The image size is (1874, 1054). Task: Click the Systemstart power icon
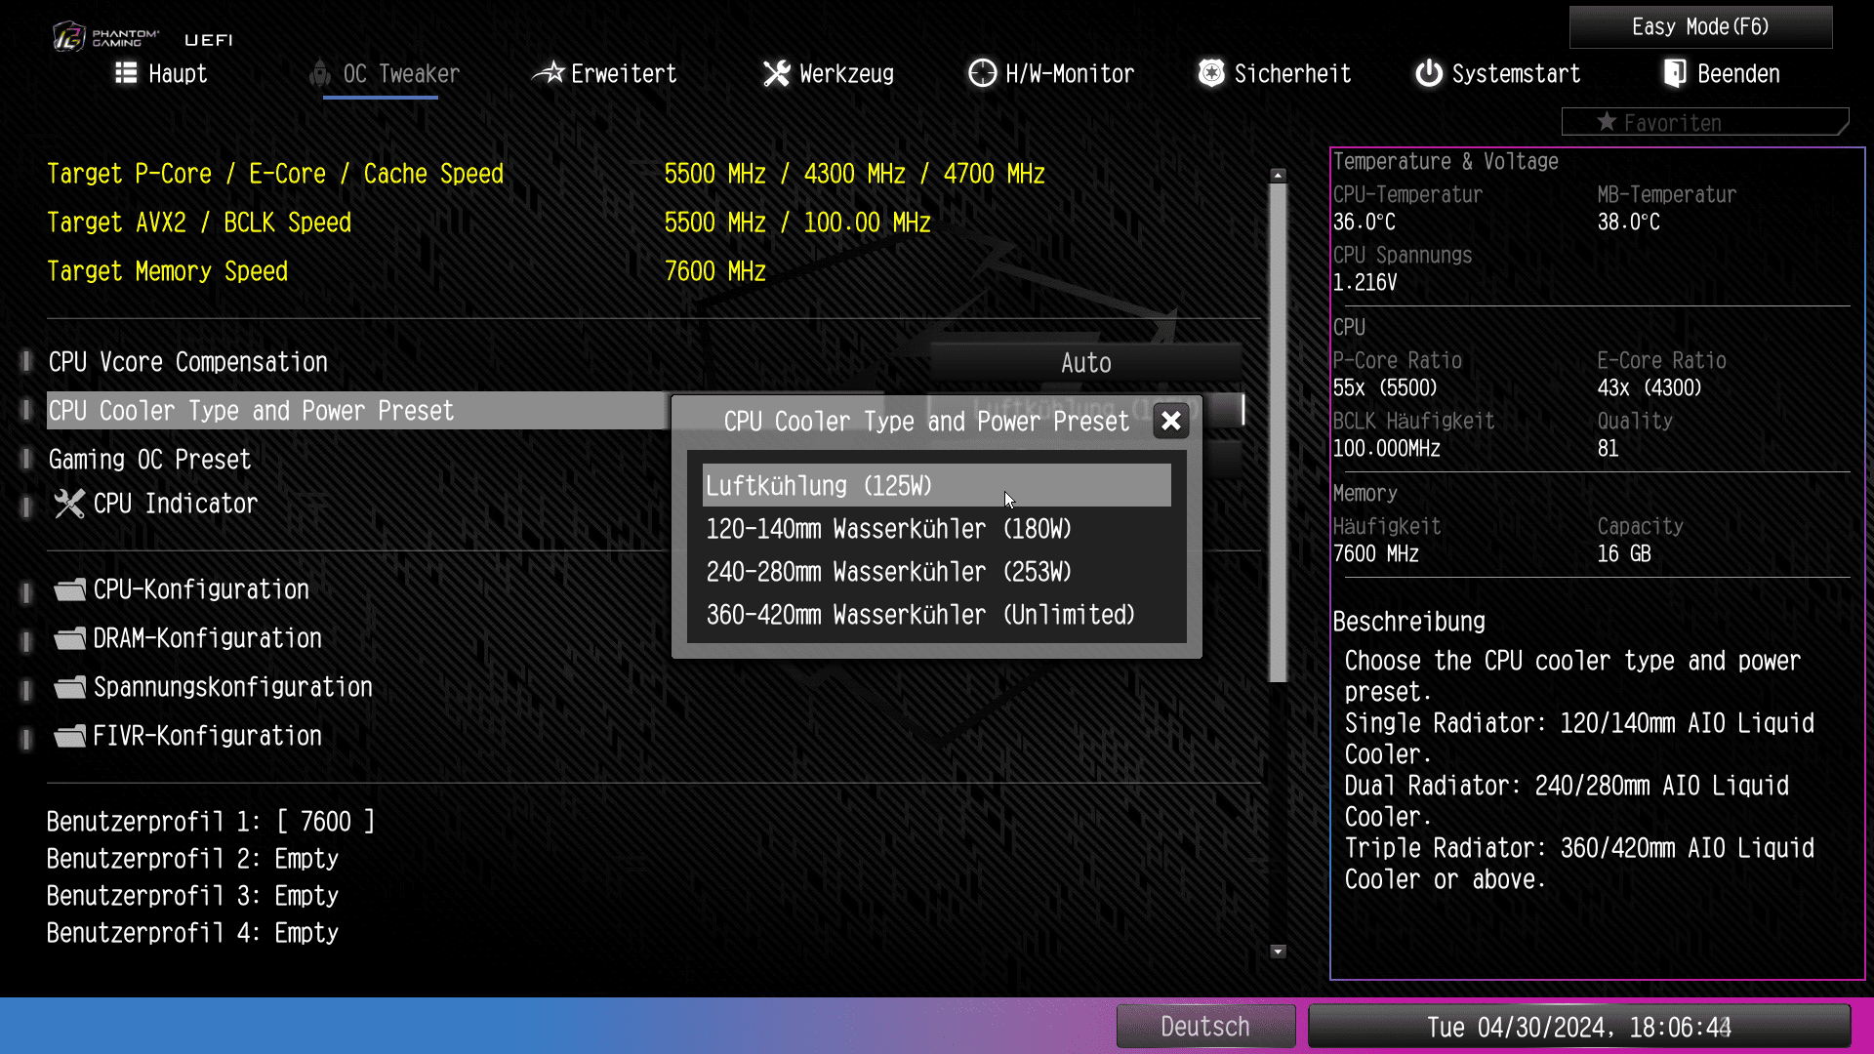1429,73
